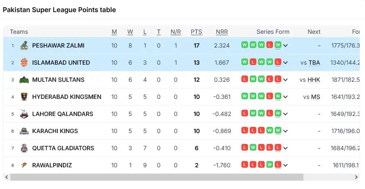Expand Peshawar Zalmi series form chevron
The height and width of the screenshot is (189, 365).
point(286,45)
